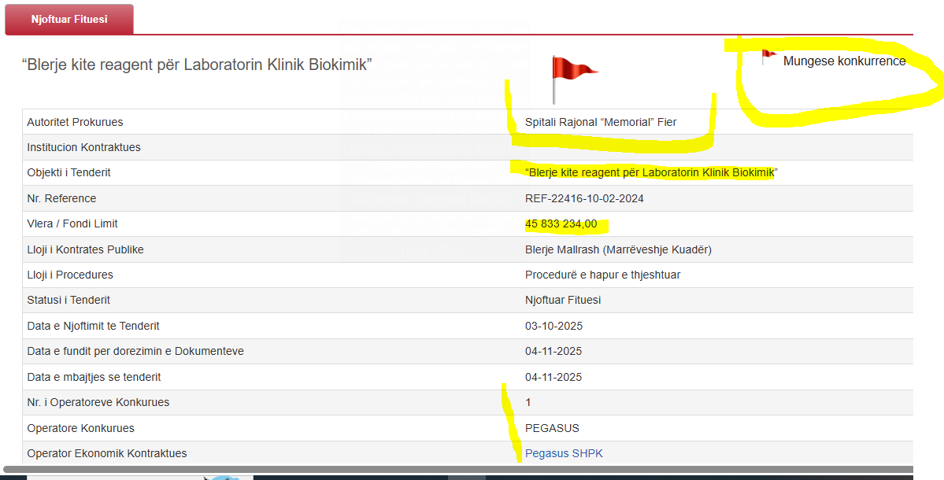Image resolution: width=944 pixels, height=480 pixels.
Task: Click the Autoritet Prokurues row label
Action: pos(75,122)
